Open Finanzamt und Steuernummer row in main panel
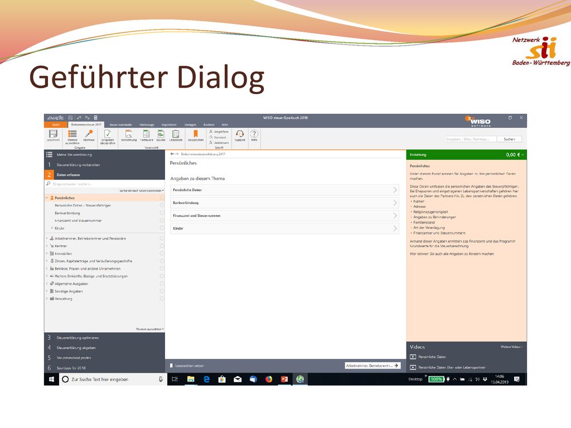The image size is (571, 428). [x=284, y=216]
